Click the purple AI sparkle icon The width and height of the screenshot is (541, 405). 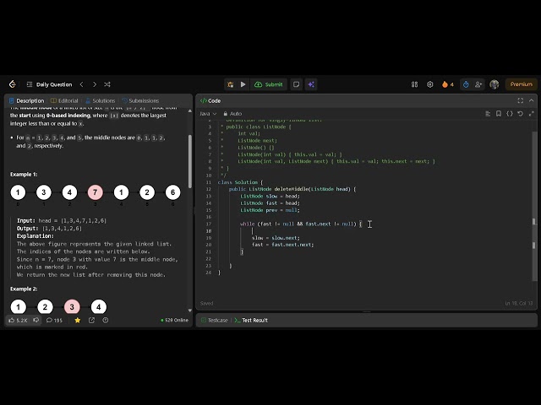pyautogui.click(x=311, y=84)
